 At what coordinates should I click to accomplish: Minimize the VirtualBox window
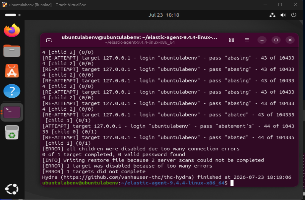click(265, 5)
